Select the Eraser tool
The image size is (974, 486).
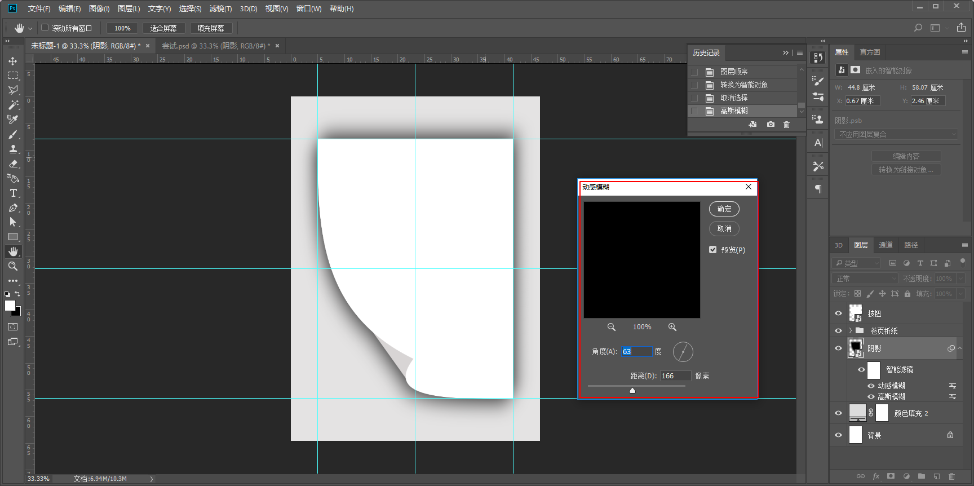pos(13,164)
